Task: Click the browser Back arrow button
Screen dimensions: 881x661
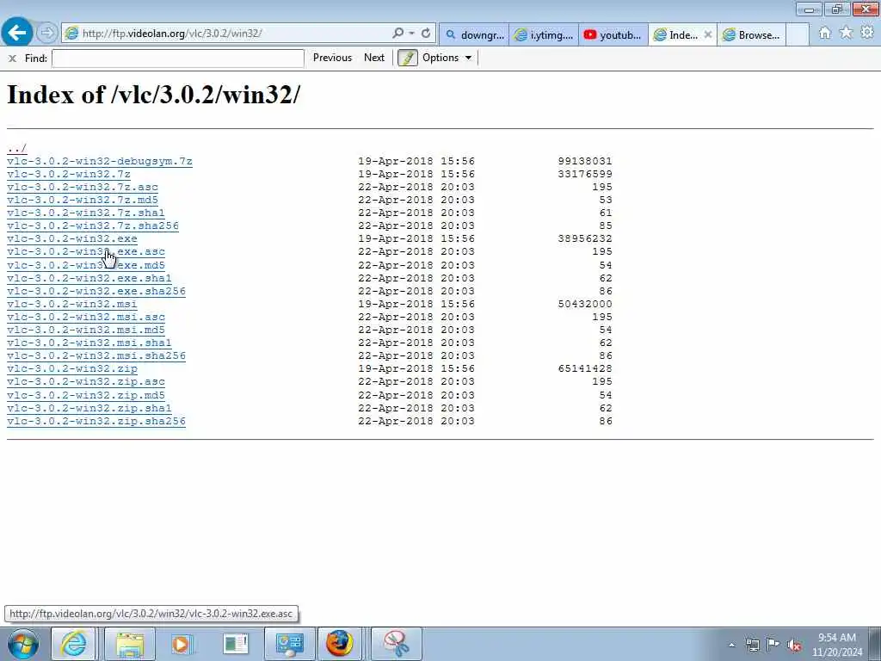Action: click(x=17, y=33)
